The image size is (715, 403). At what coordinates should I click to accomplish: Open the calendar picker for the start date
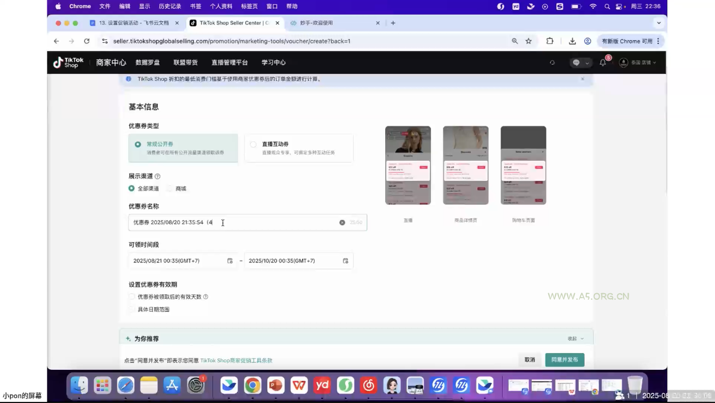pos(229,260)
